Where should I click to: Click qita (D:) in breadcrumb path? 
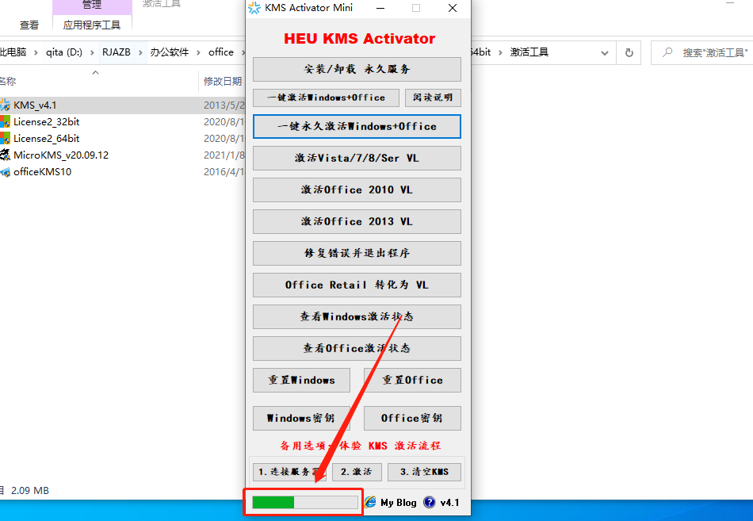tap(64, 52)
